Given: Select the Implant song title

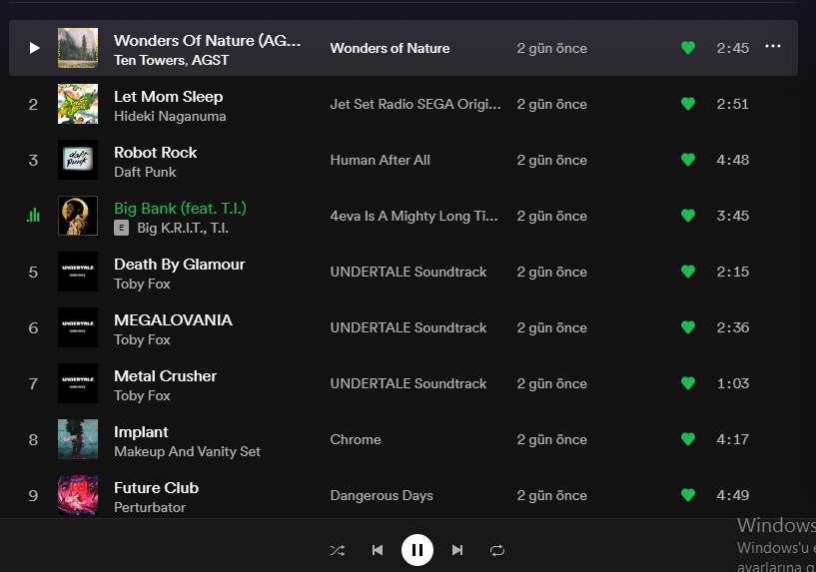Looking at the screenshot, I should click(x=141, y=432).
